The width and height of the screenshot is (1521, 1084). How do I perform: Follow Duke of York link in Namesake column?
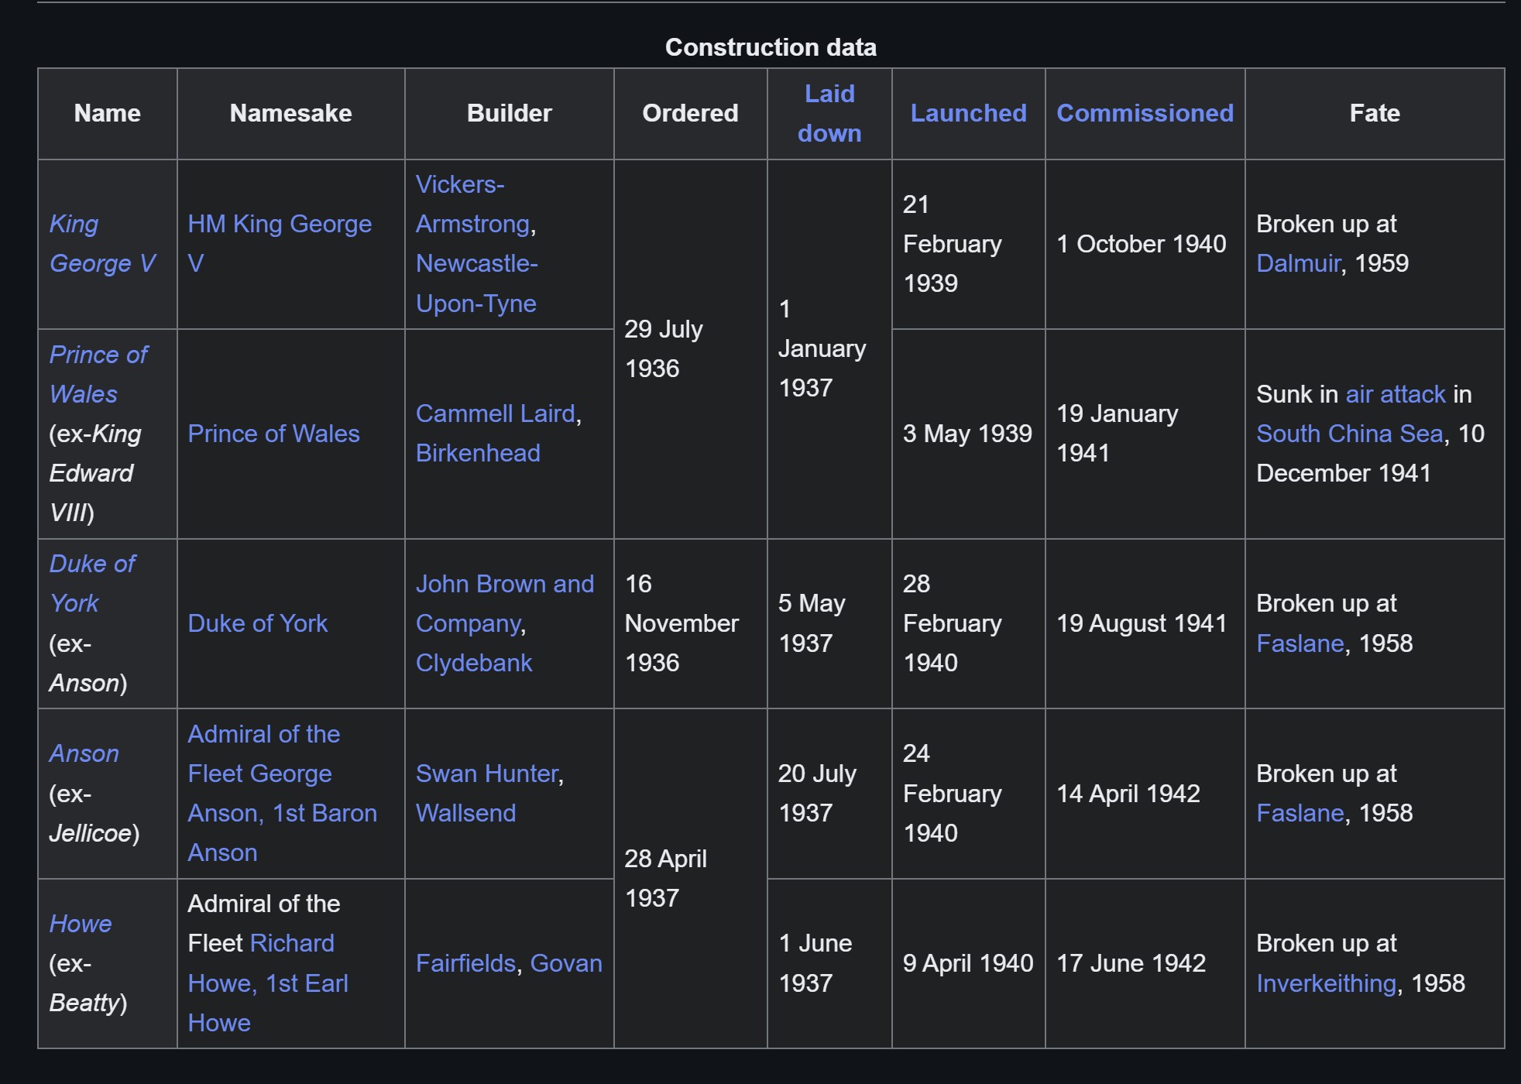tap(257, 624)
